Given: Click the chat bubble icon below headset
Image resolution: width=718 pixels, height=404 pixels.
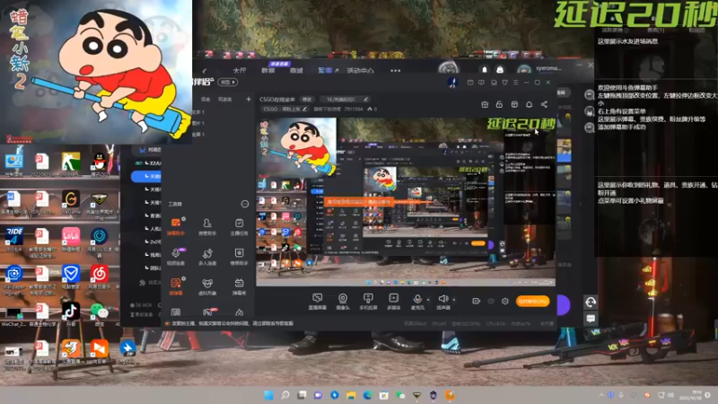Looking at the screenshot, I should pyautogui.click(x=591, y=318).
